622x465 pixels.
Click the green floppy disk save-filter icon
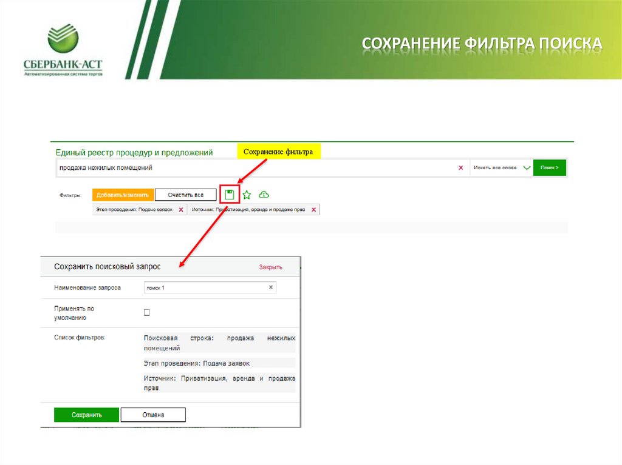pyautogui.click(x=230, y=194)
